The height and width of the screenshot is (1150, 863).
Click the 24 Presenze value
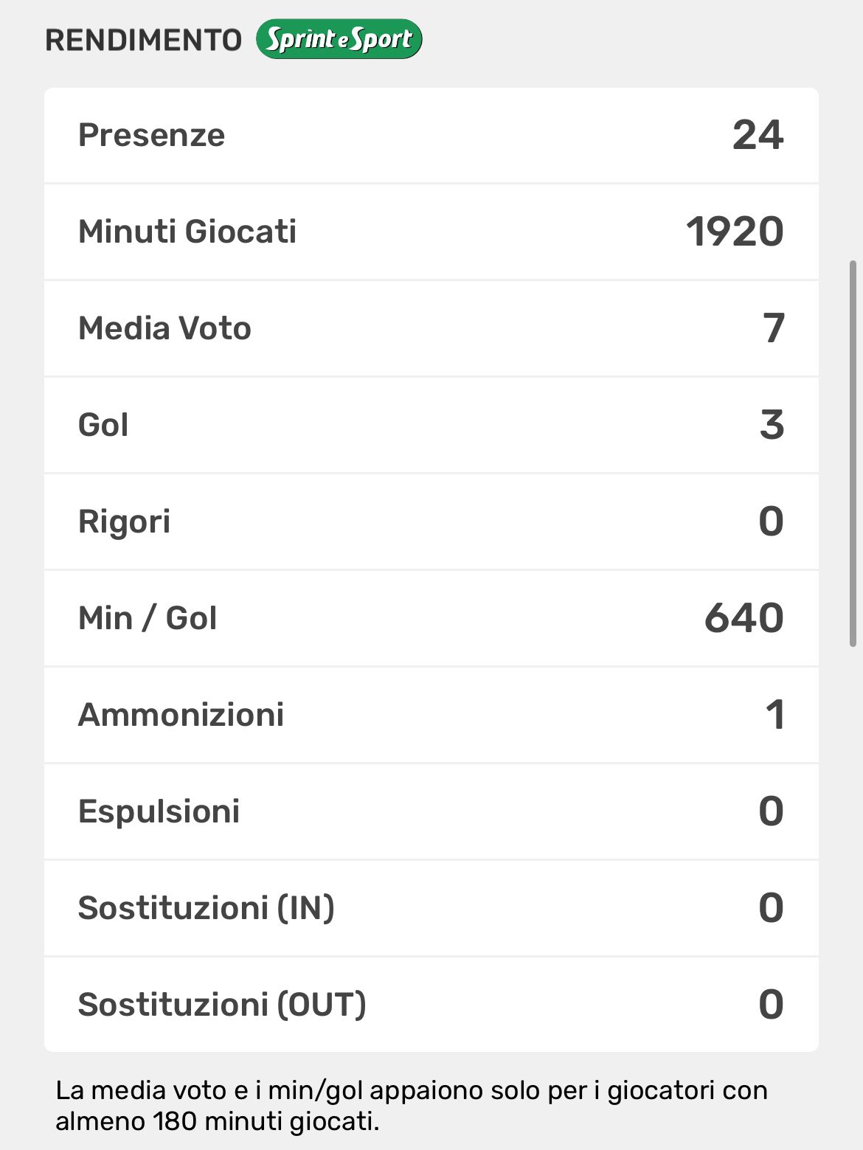758,136
